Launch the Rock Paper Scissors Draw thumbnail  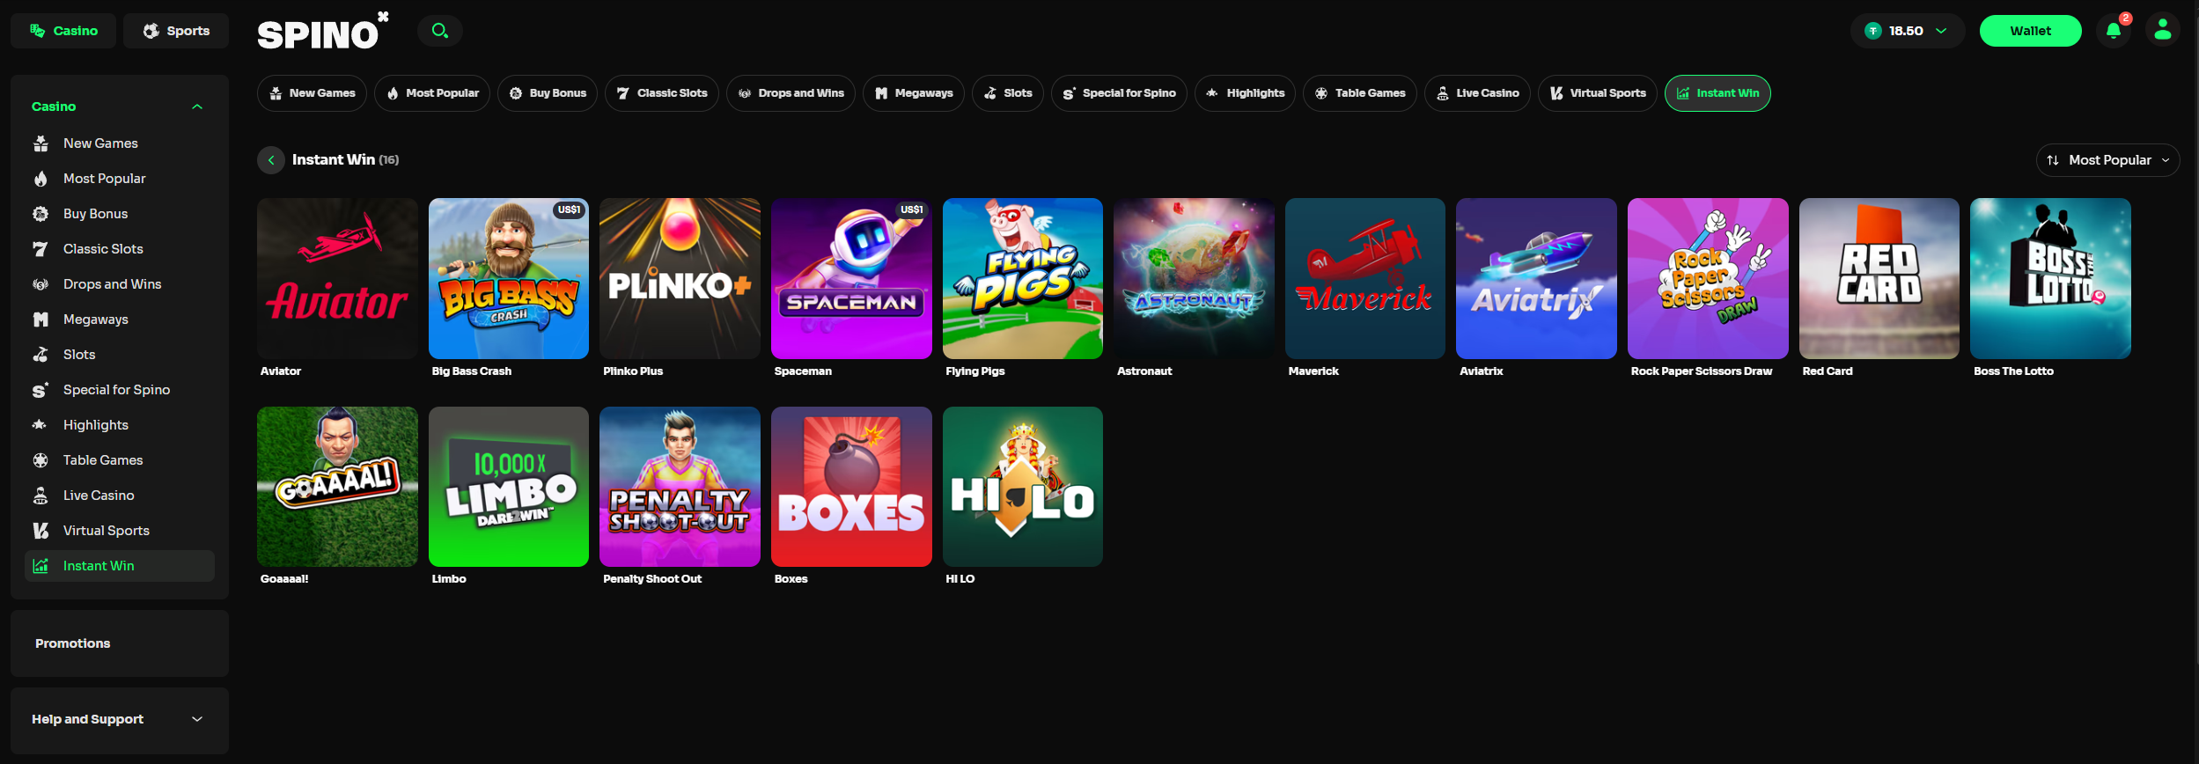[1708, 278]
